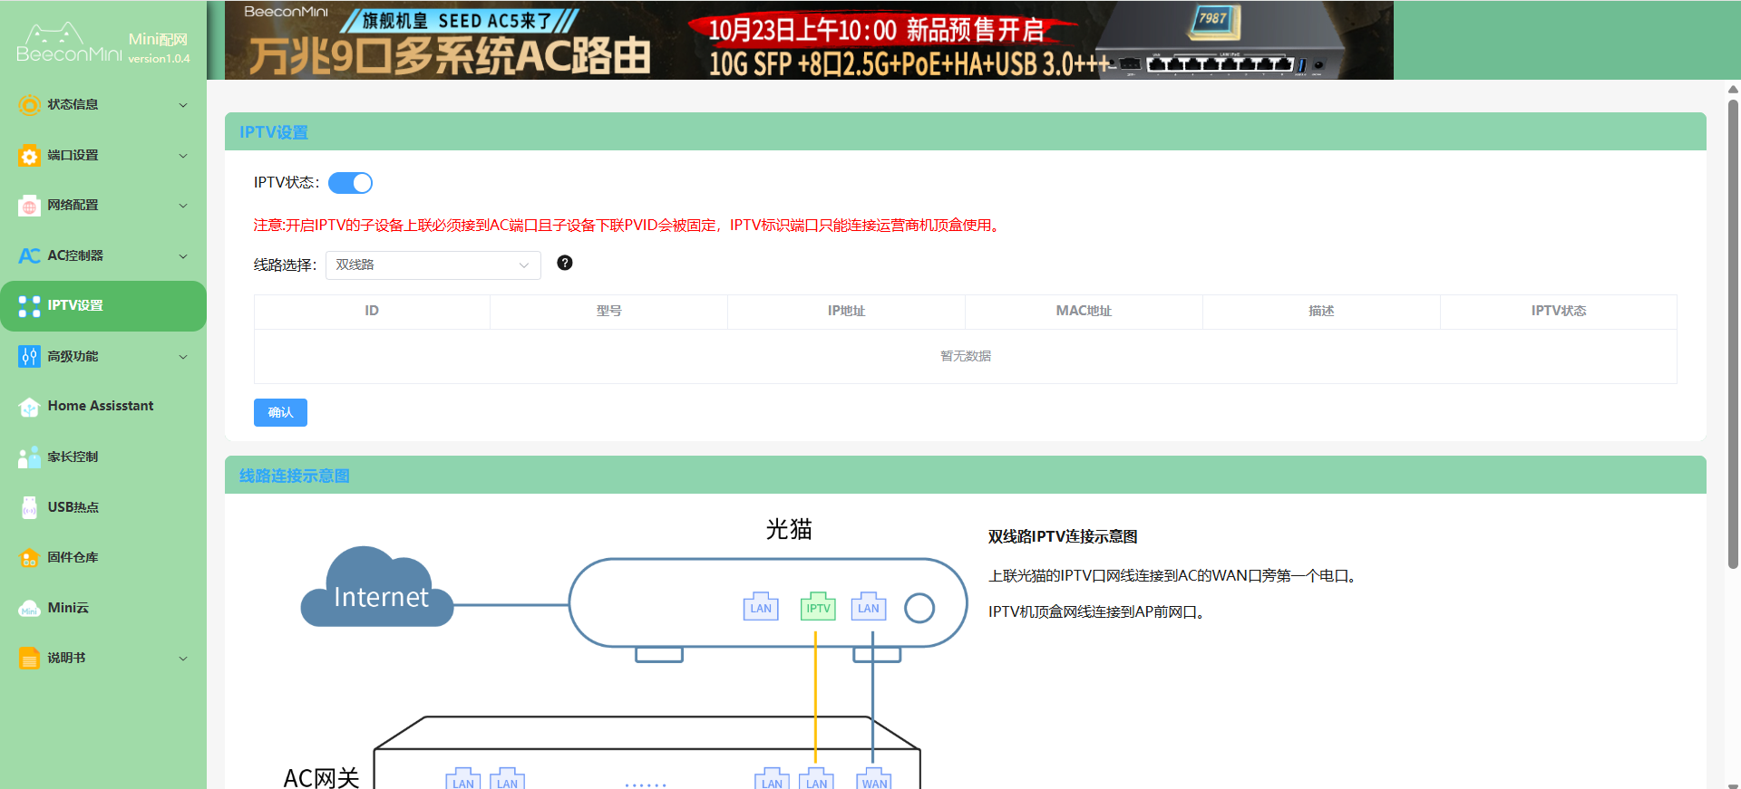This screenshot has width=1741, height=789.
Task: Click the vertical page scrollbar
Action: tap(1733, 335)
